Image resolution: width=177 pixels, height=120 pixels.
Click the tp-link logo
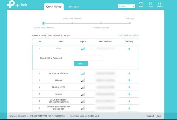17,4
